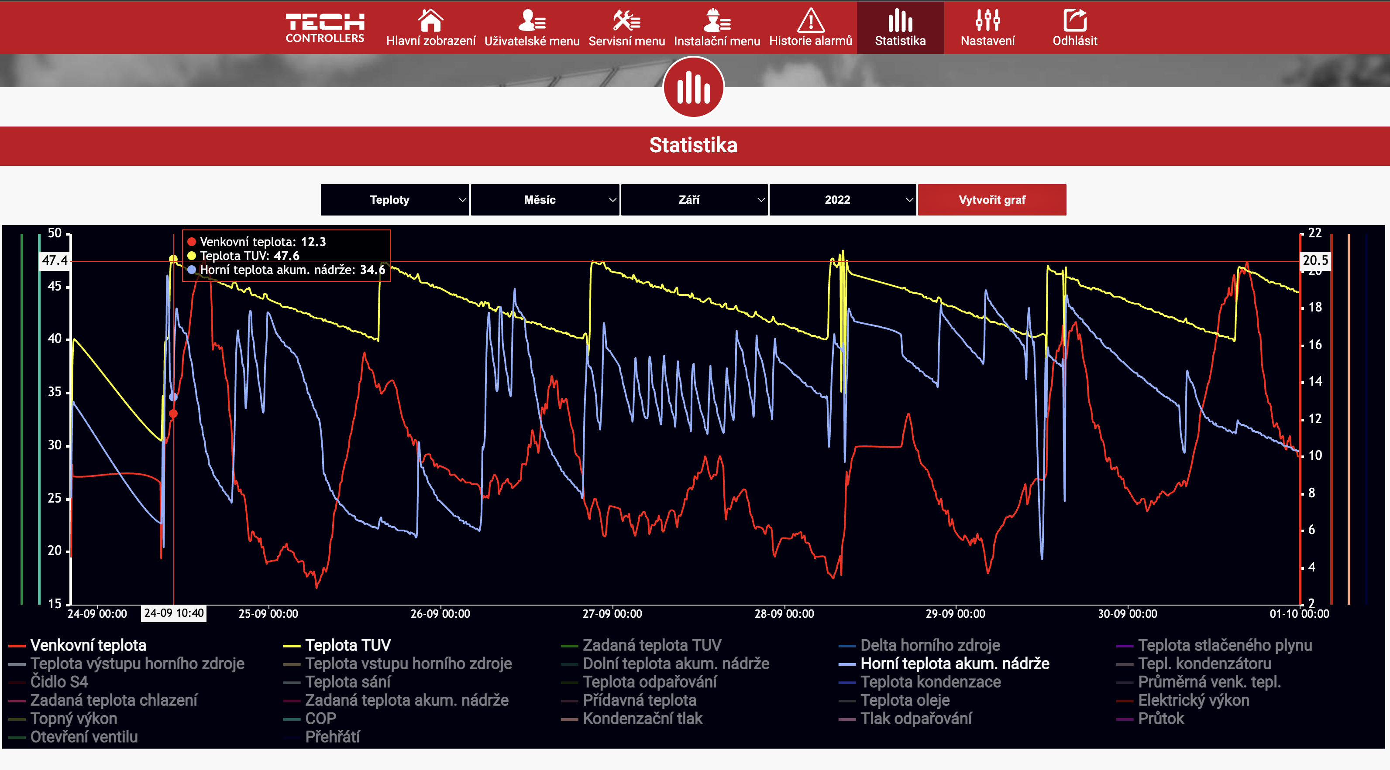The height and width of the screenshot is (770, 1390).
Task: Click the Vytvořit graf button
Action: [992, 200]
